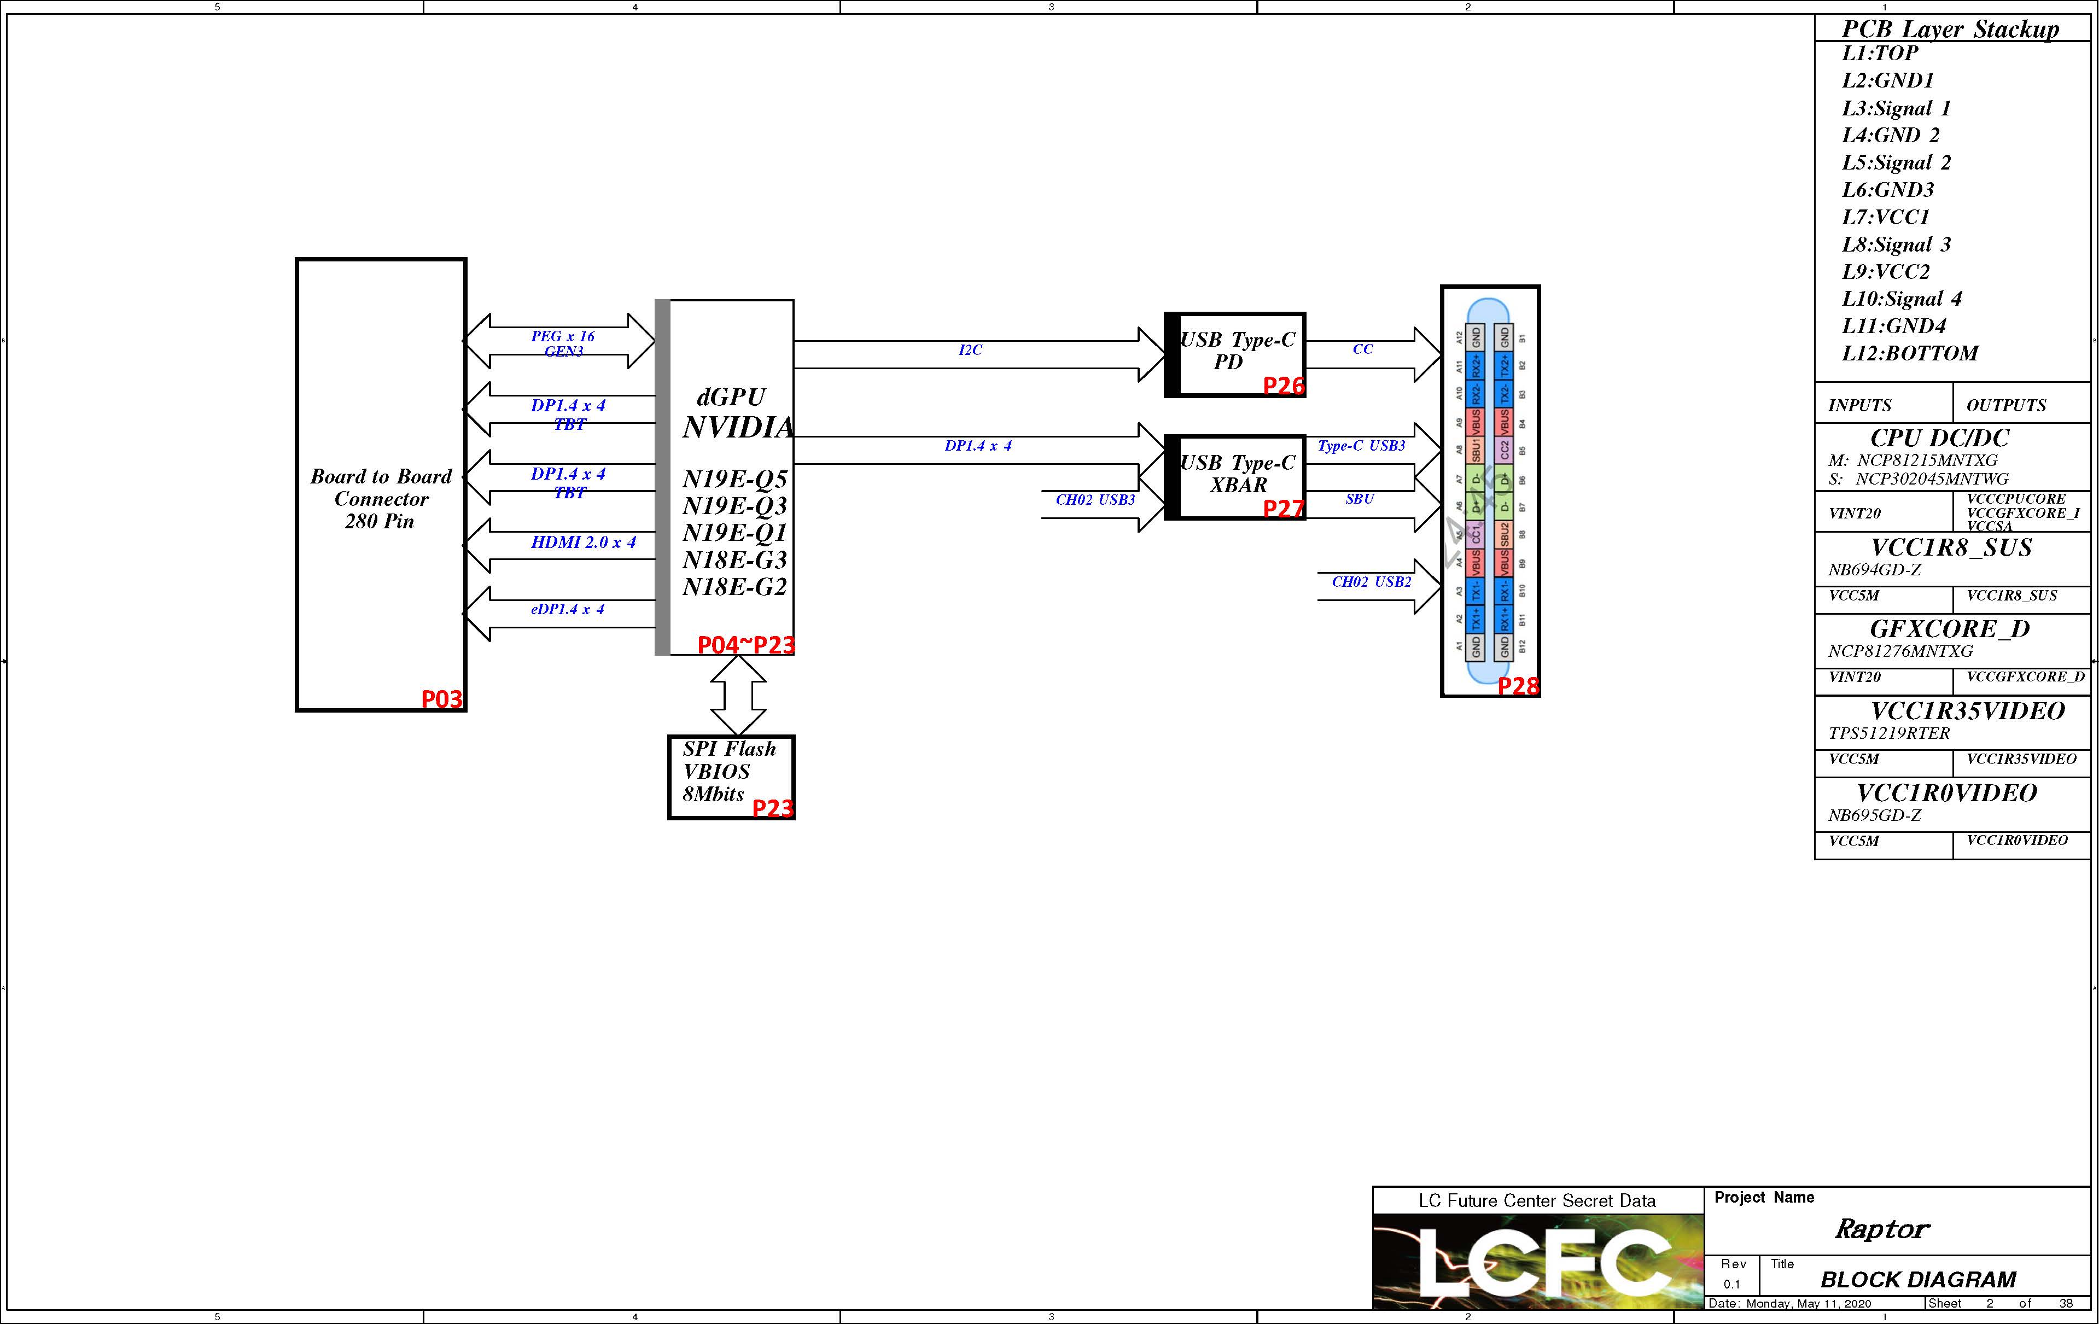Click the double arrow above SPI Flash
Image resolution: width=2099 pixels, height=1324 pixels.
(737, 695)
